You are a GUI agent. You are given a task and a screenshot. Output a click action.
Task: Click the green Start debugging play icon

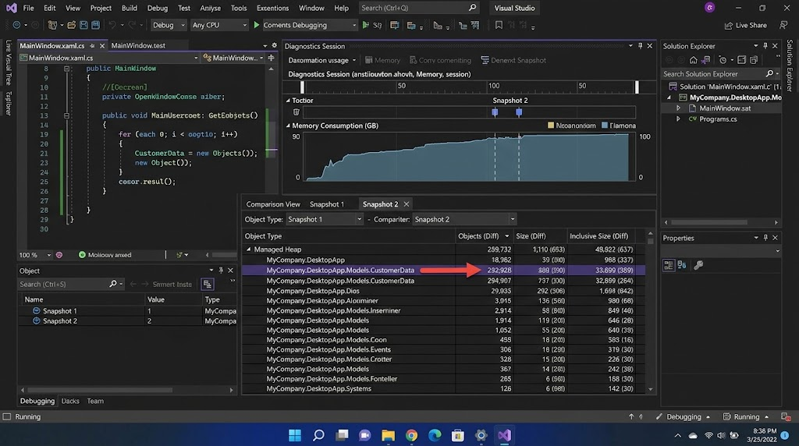(x=256, y=25)
